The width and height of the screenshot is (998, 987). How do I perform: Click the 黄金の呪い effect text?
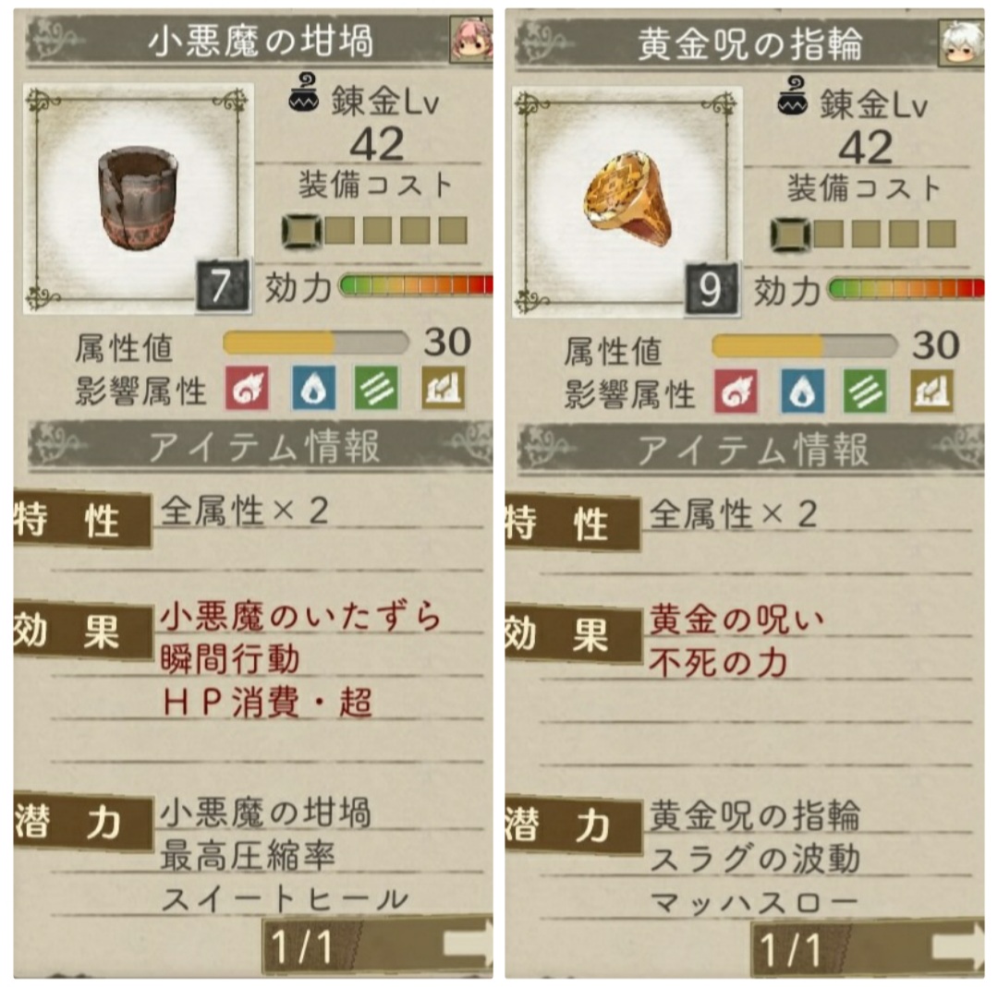point(736,620)
